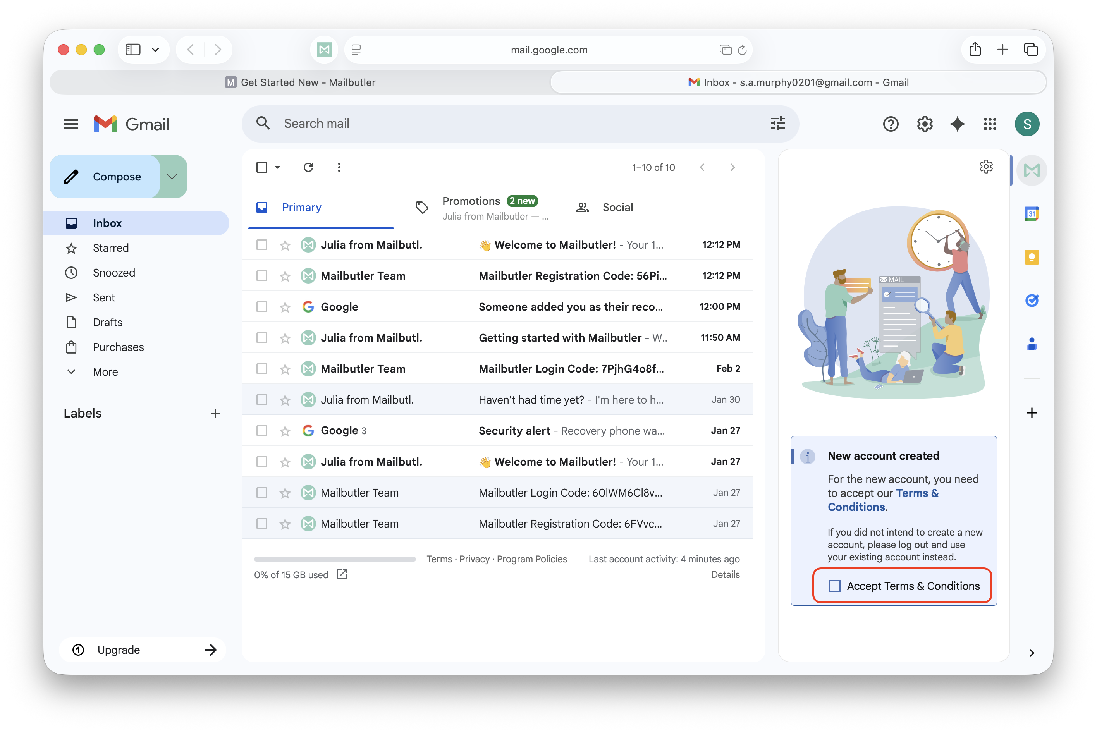Open the select messages dropdown arrow
The width and height of the screenshot is (1097, 732).
pyautogui.click(x=277, y=167)
